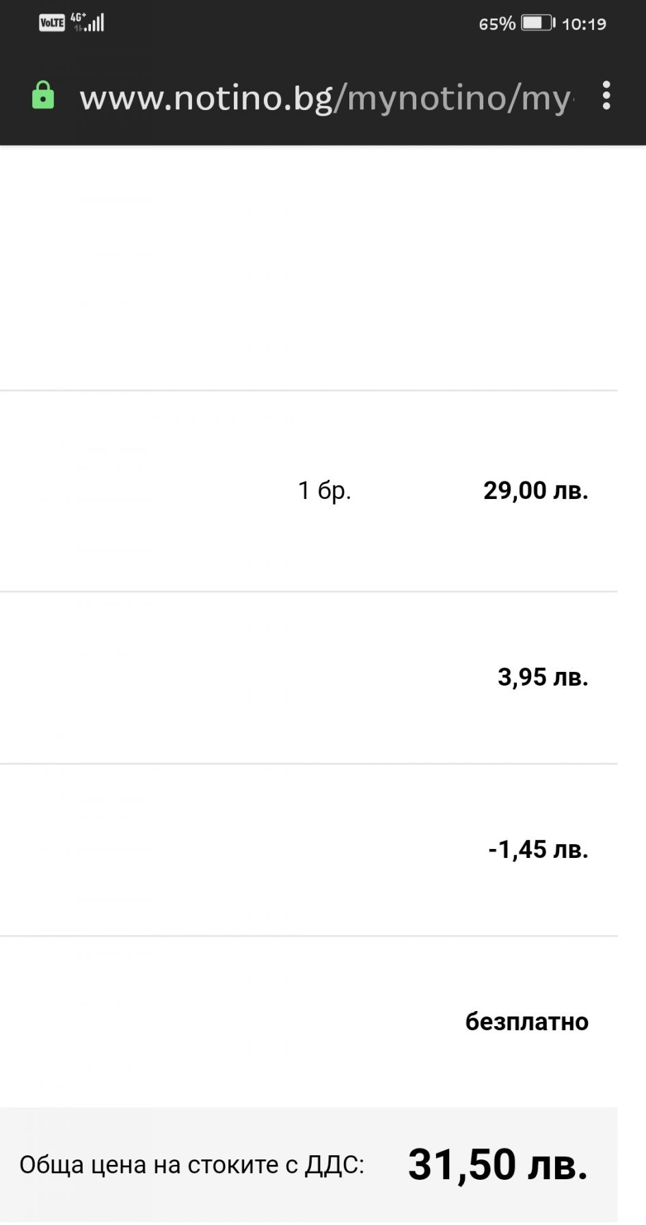Viewport: 646px width, 1225px height.
Task: Click the divider line above the 29,00 лв. row
Action: pyautogui.click(x=308, y=390)
